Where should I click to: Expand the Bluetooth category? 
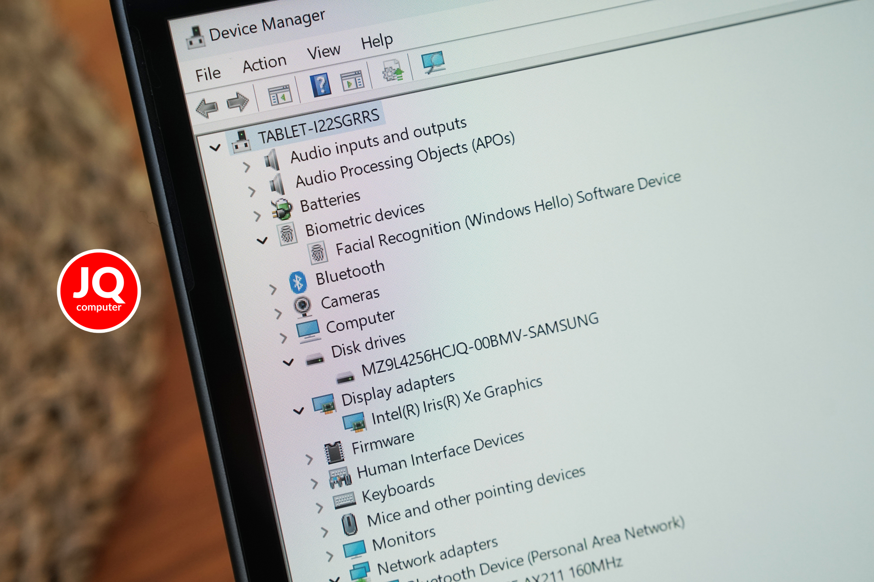point(273,289)
